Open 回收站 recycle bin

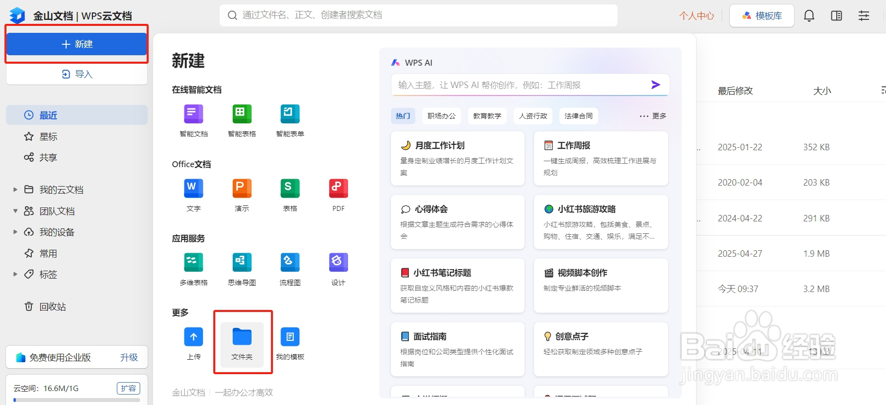click(x=77, y=306)
